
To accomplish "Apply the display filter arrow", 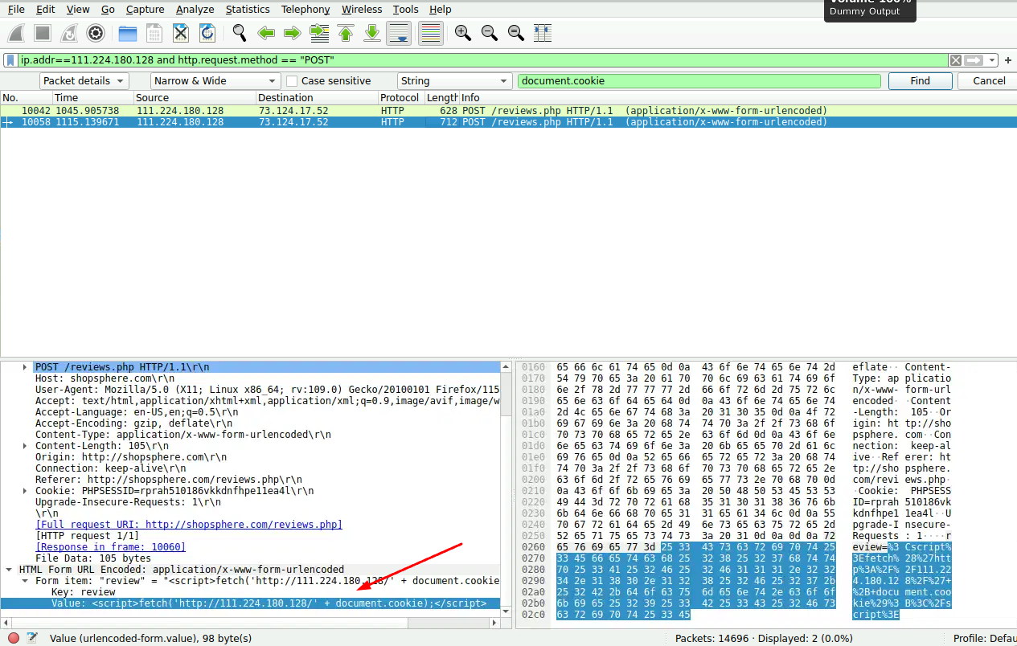I will click(x=974, y=60).
